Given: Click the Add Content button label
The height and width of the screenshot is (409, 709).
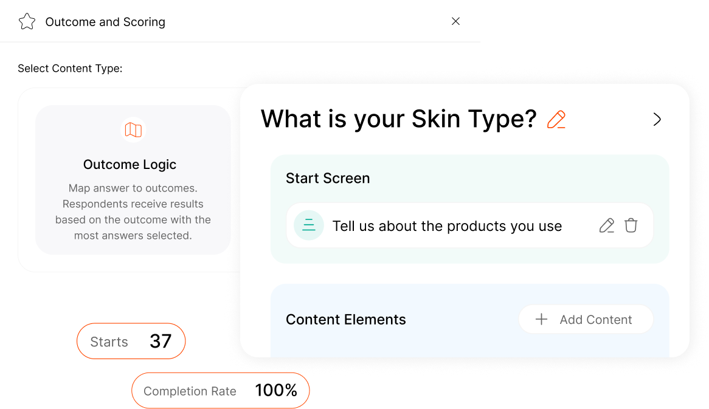Looking at the screenshot, I should [x=595, y=320].
